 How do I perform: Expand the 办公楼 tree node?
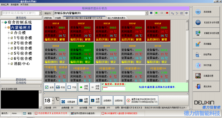tap(9, 33)
